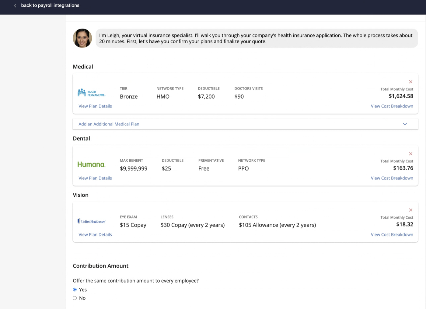Screen dimensions: 426x309
Task: Click Leigh's avatar photo
Action: (x=82, y=38)
